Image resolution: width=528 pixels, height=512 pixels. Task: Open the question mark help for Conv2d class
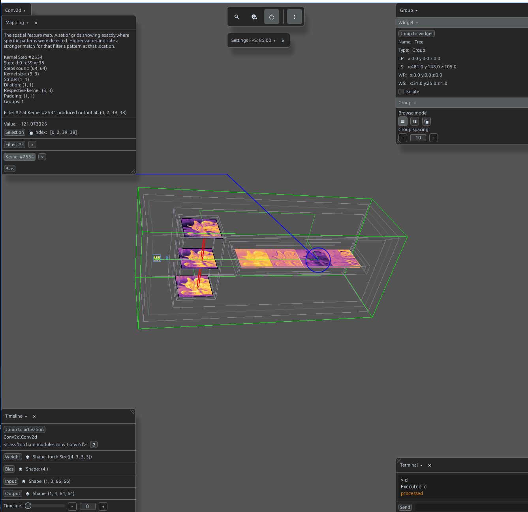[x=94, y=445]
